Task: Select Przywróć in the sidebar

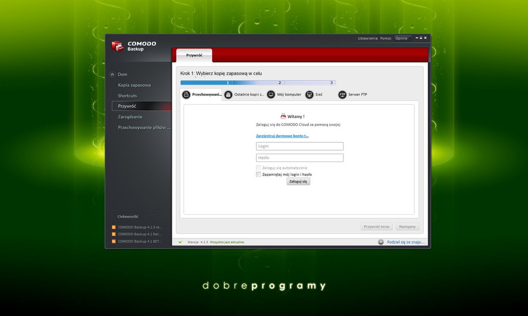Action: (141, 106)
